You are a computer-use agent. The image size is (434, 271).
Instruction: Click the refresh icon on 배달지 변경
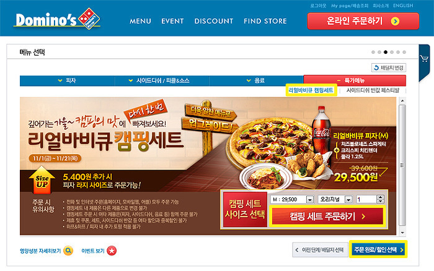coord(376,67)
